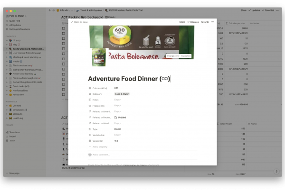Expand the Life wiki workspace page

click(7, 106)
